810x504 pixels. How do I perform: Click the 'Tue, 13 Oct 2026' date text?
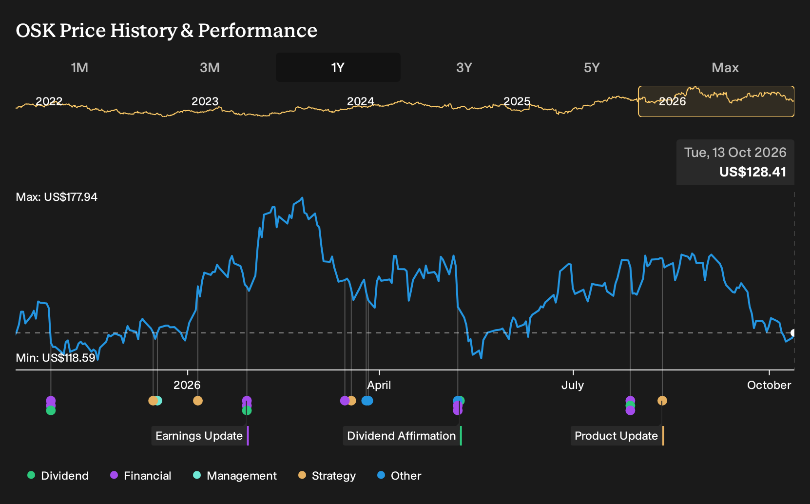(735, 153)
